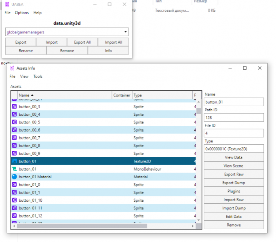Image resolution: width=276 pixels, height=242 pixels.
Task: Select the button_01 Material row
Action: coord(103,177)
